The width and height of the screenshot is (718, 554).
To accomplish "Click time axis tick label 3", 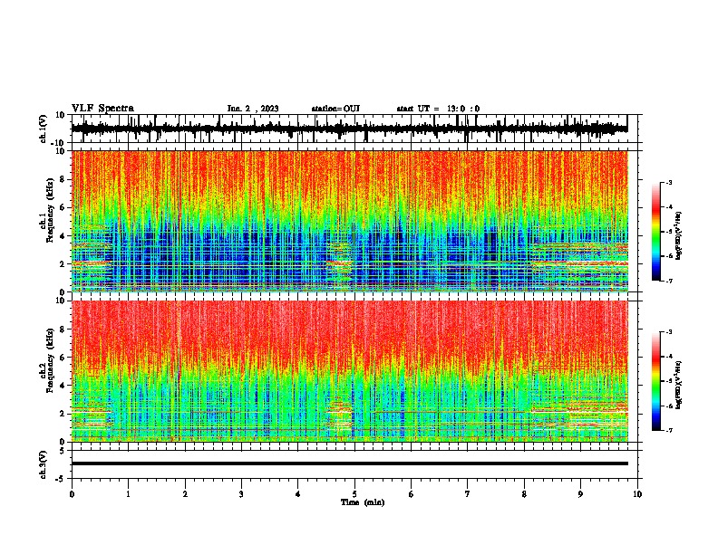I will pos(241,494).
